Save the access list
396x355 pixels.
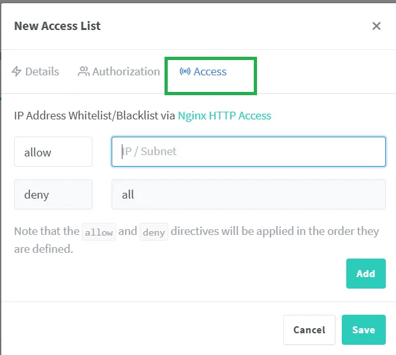(x=363, y=329)
